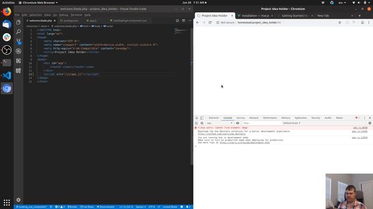Click the Not secure site info

(226, 23)
